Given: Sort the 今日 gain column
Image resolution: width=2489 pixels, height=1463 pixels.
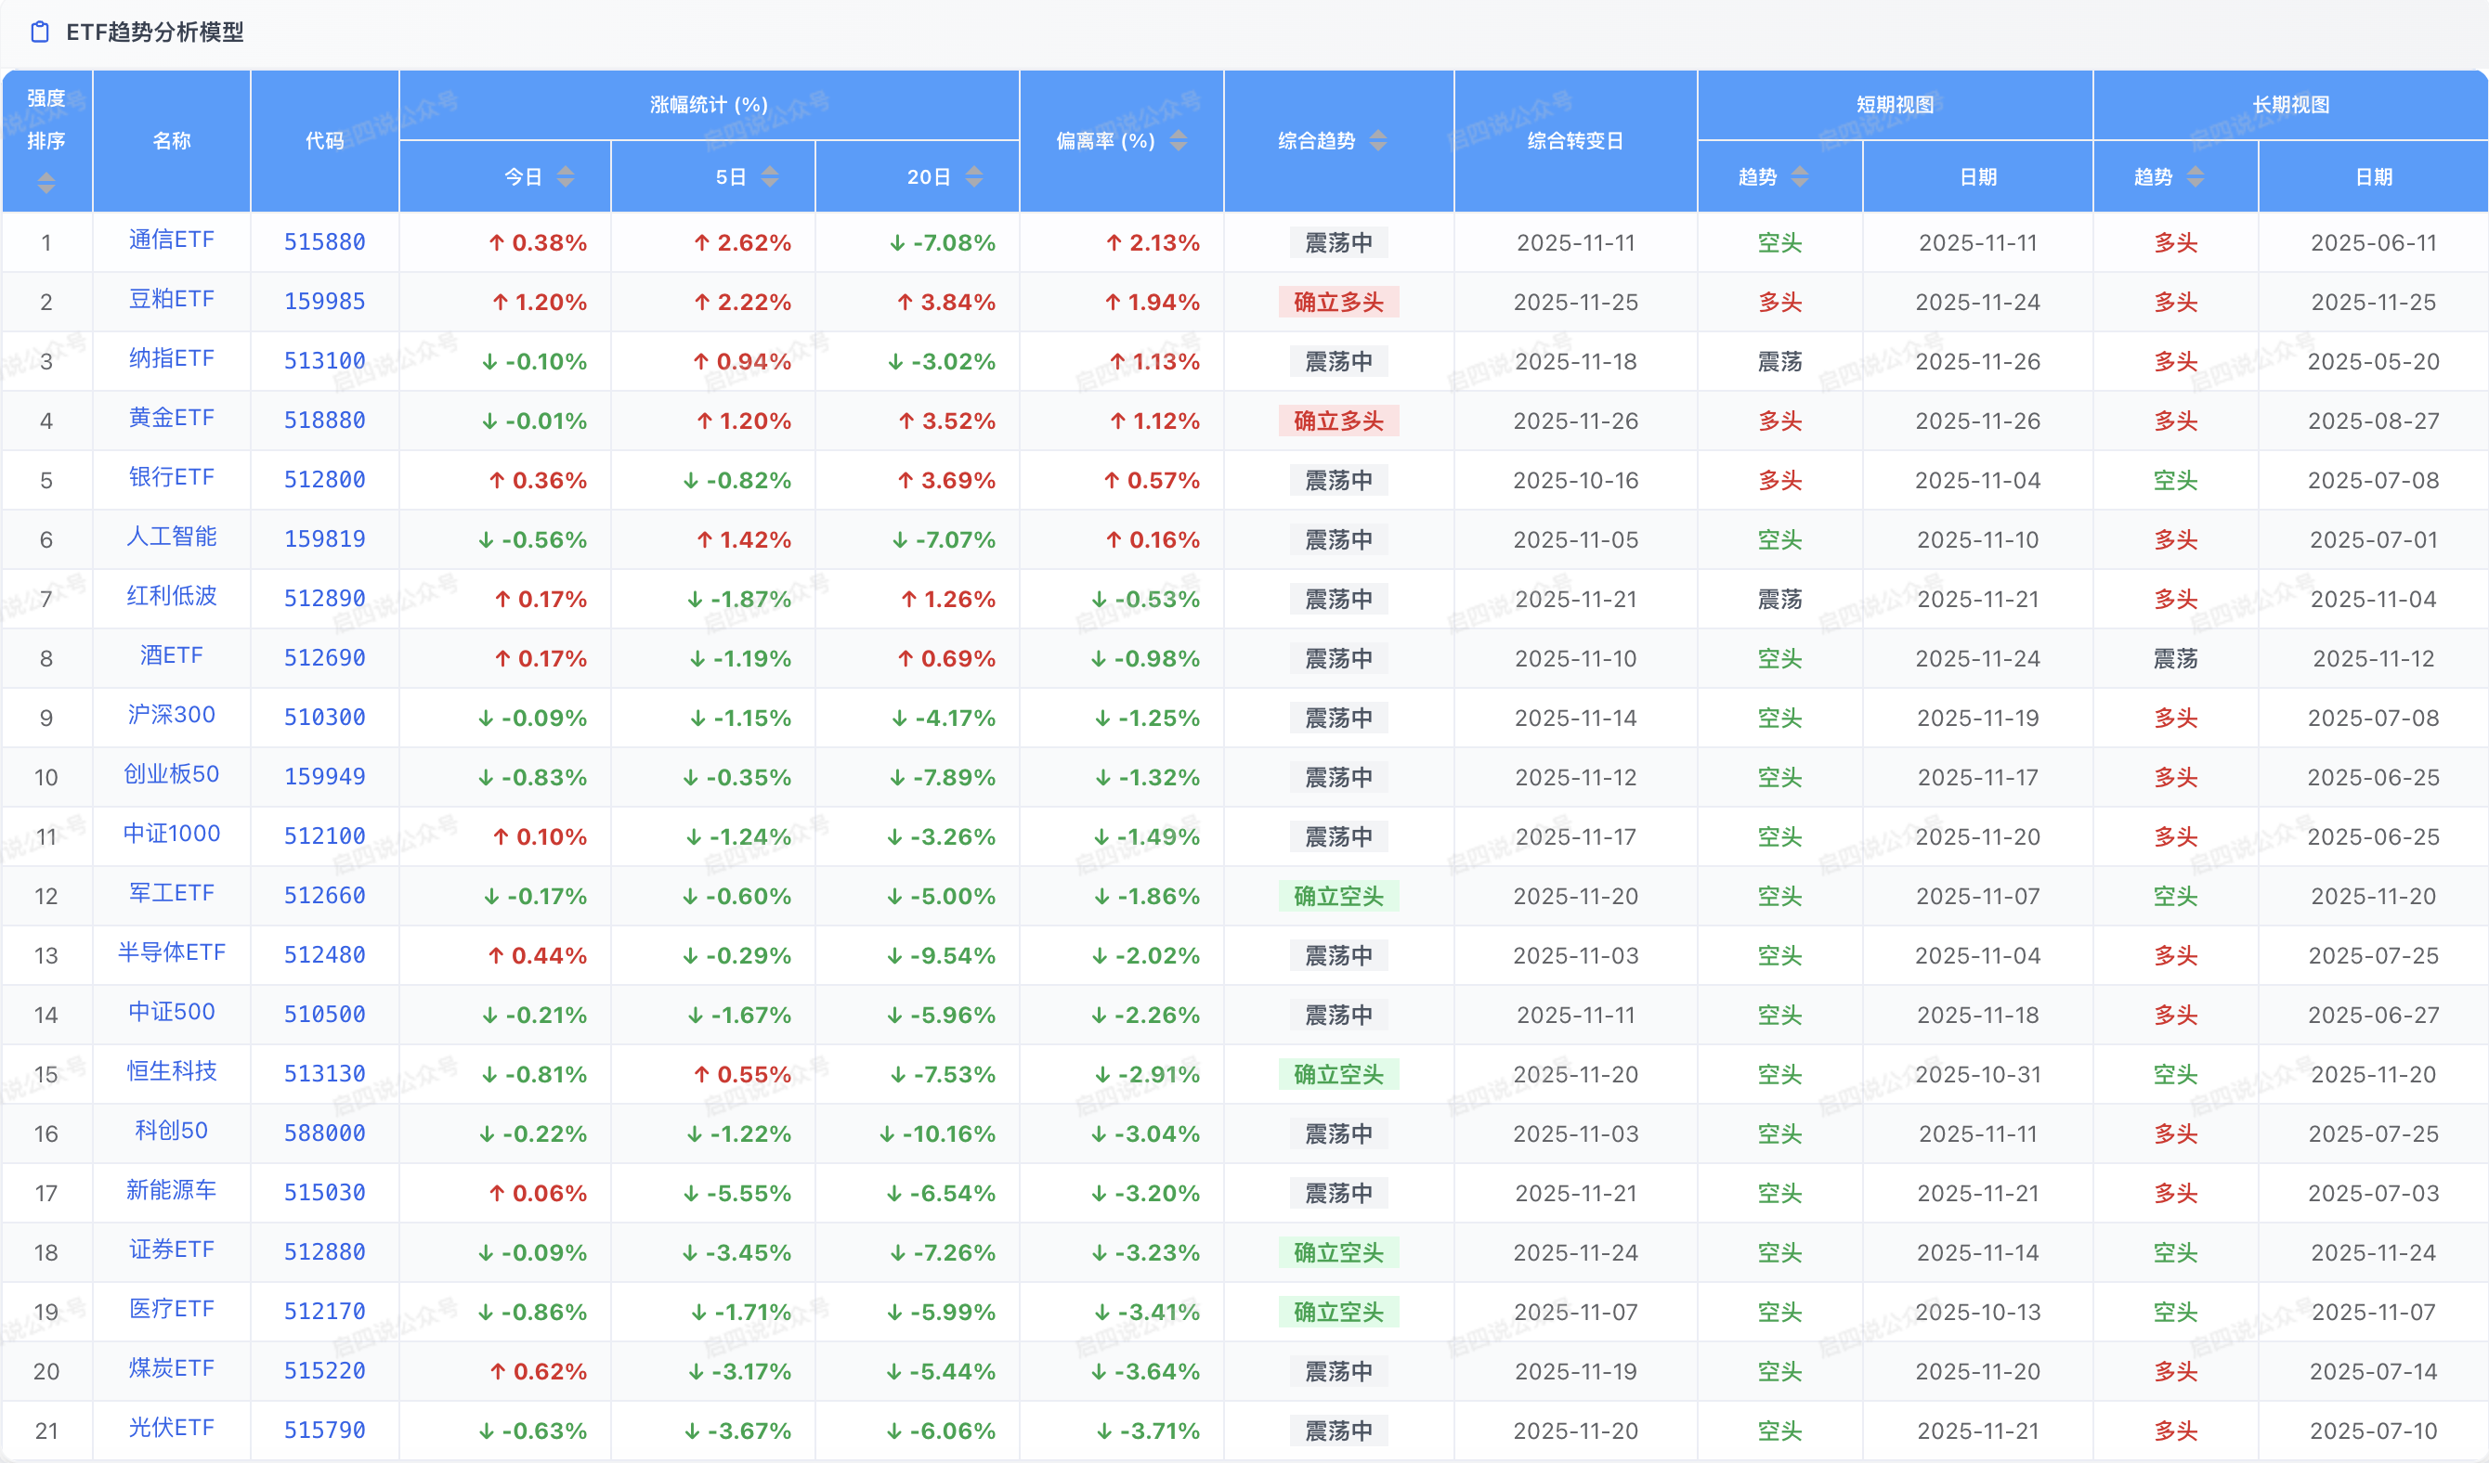Looking at the screenshot, I should click(565, 176).
